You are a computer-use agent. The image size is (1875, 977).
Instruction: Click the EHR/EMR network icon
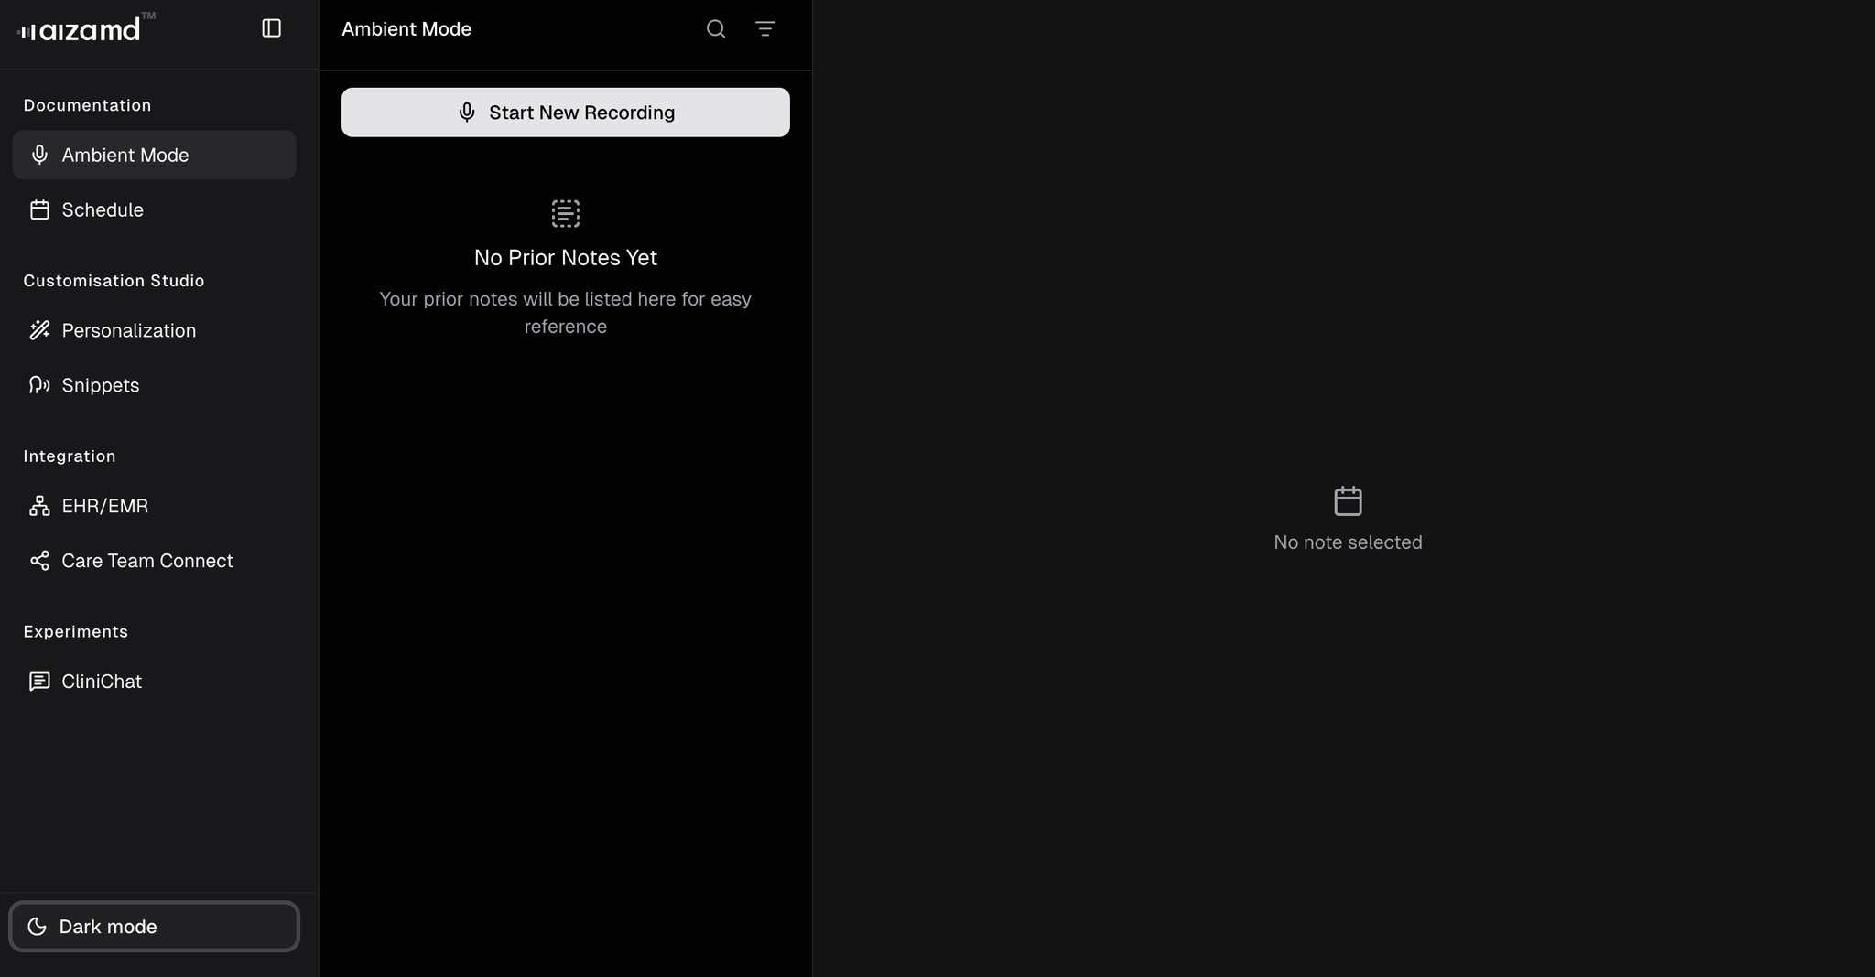click(x=39, y=506)
